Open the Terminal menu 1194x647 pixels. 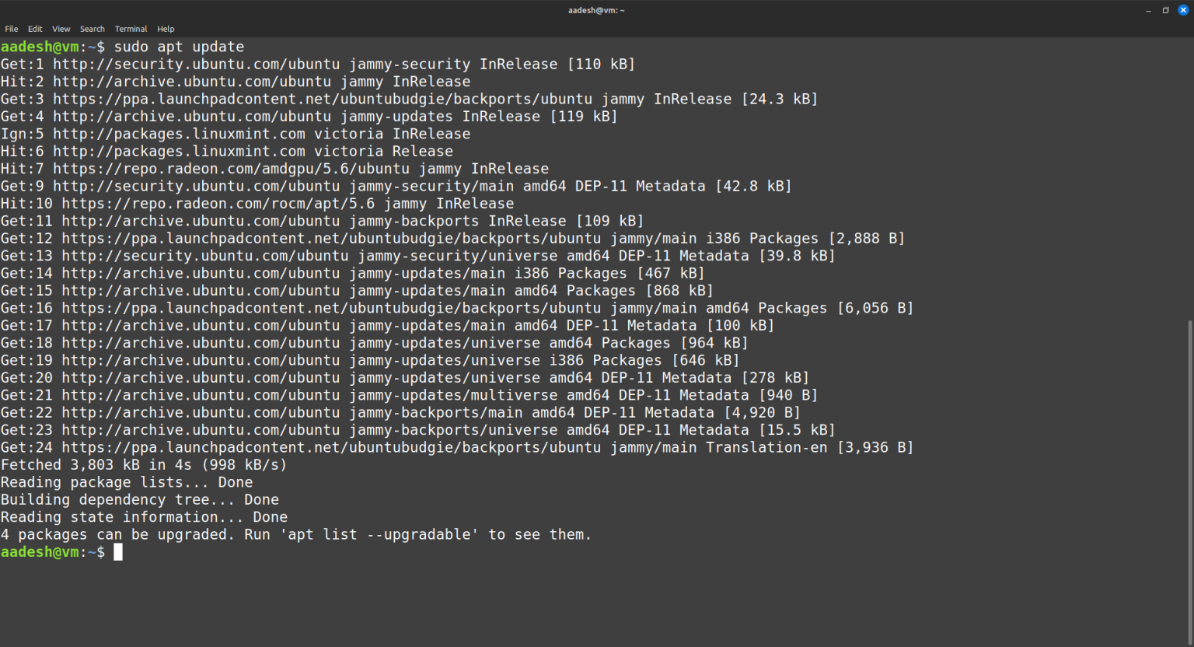point(131,29)
